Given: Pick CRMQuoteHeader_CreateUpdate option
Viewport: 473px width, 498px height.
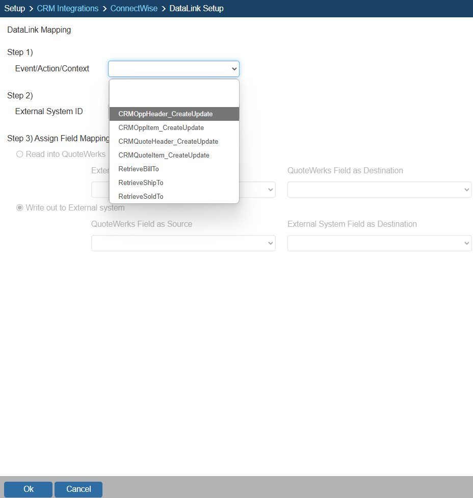Looking at the screenshot, I should click(174, 141).
